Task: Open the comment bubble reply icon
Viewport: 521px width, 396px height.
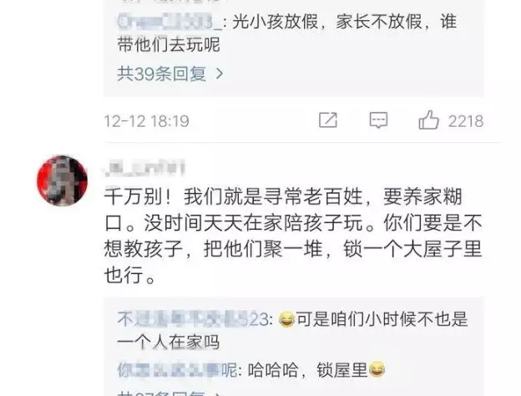Action: (378, 120)
